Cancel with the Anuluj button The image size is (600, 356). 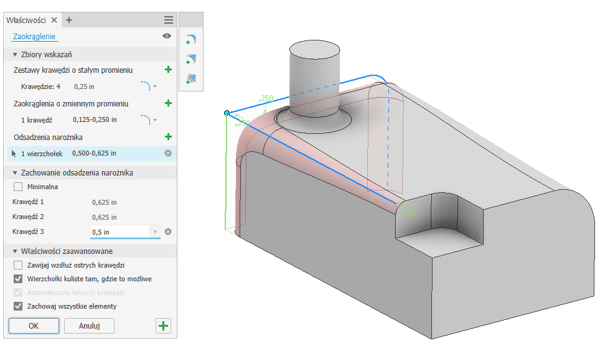(89, 326)
